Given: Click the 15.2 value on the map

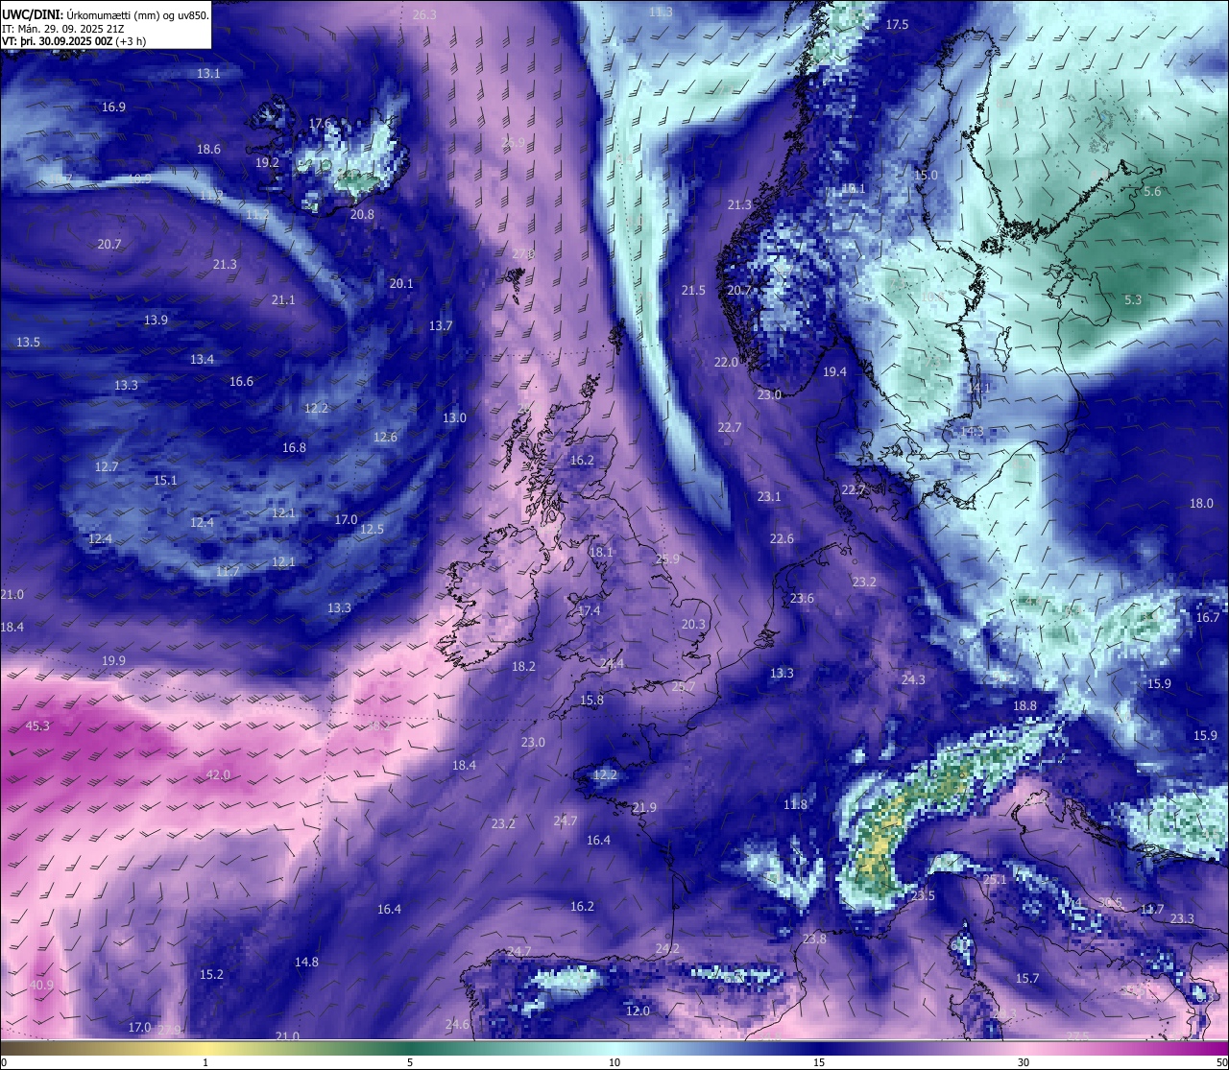Looking at the screenshot, I should point(211,975).
